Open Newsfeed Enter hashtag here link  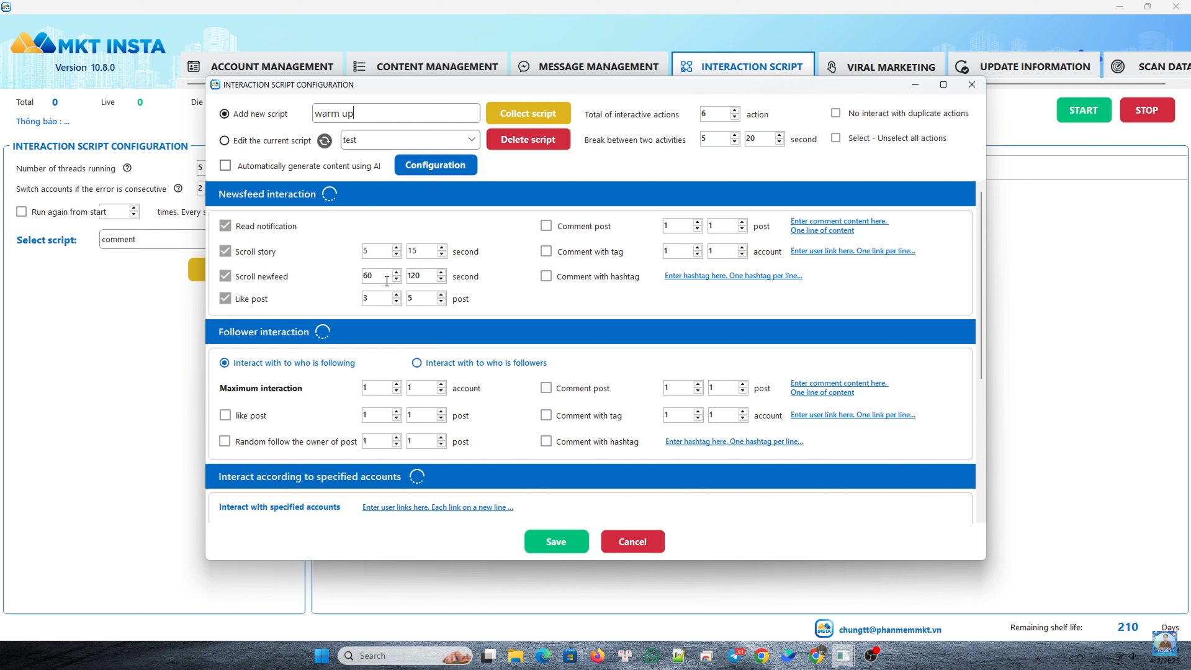click(x=733, y=276)
